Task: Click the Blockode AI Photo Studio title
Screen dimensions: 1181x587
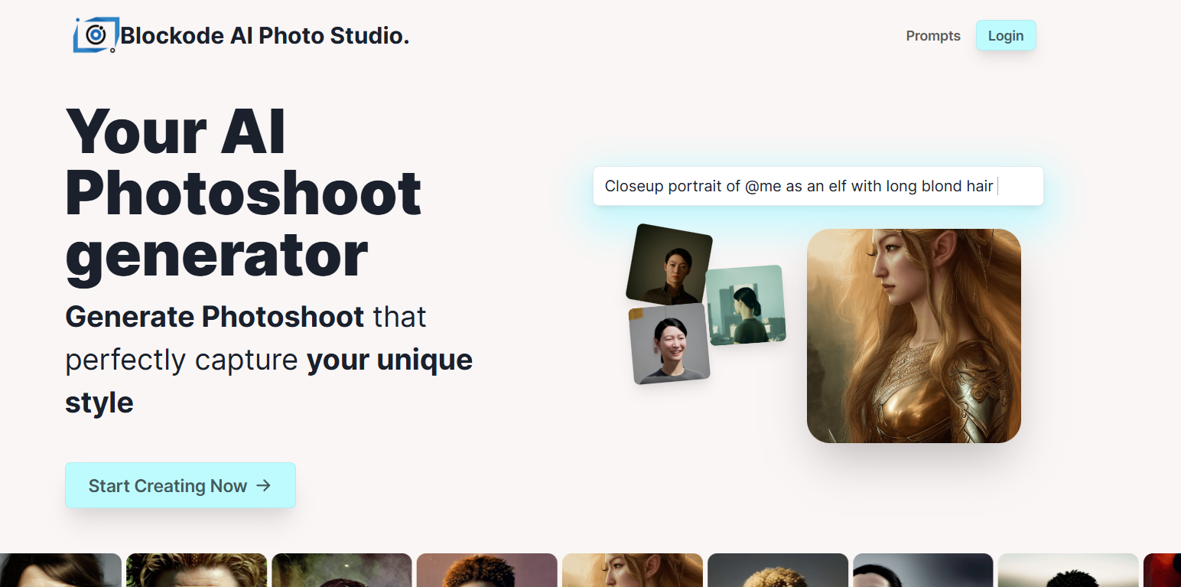Action: pos(265,36)
